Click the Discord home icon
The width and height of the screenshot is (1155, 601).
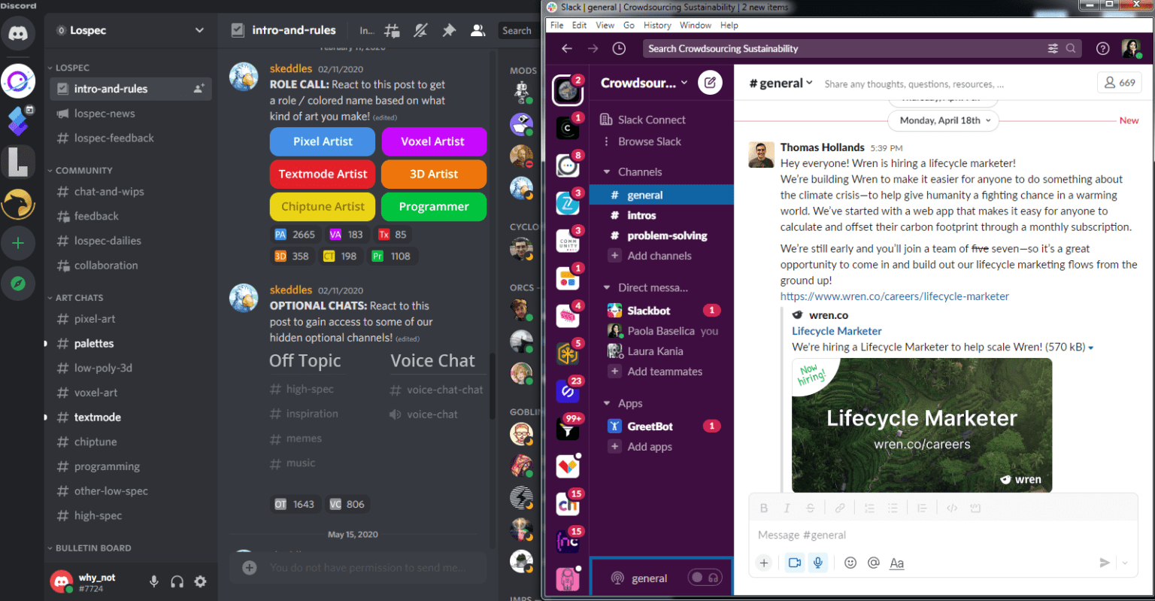[18, 34]
